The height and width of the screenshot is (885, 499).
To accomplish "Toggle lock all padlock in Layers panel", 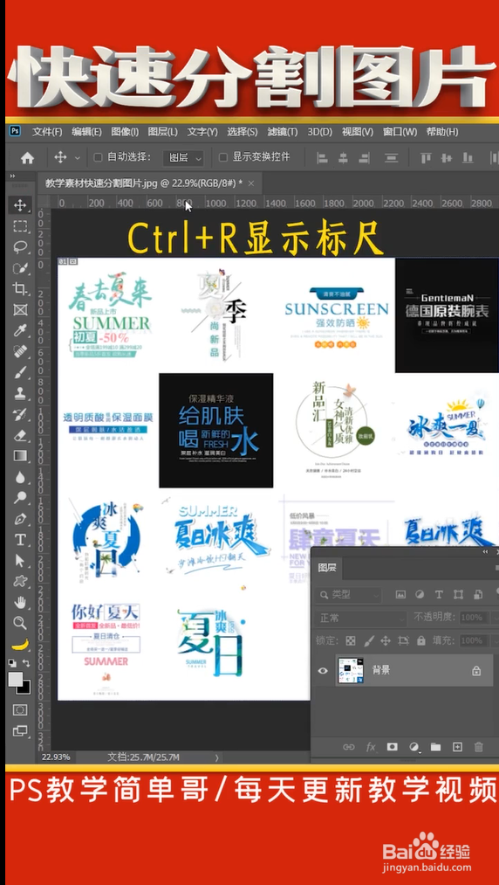I will pyautogui.click(x=420, y=640).
